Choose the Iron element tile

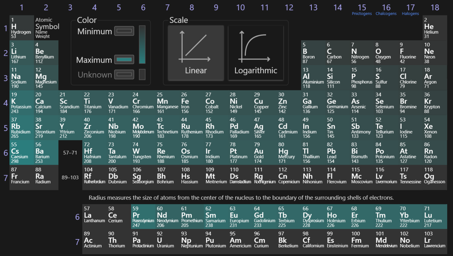pyautogui.click(x=192, y=103)
